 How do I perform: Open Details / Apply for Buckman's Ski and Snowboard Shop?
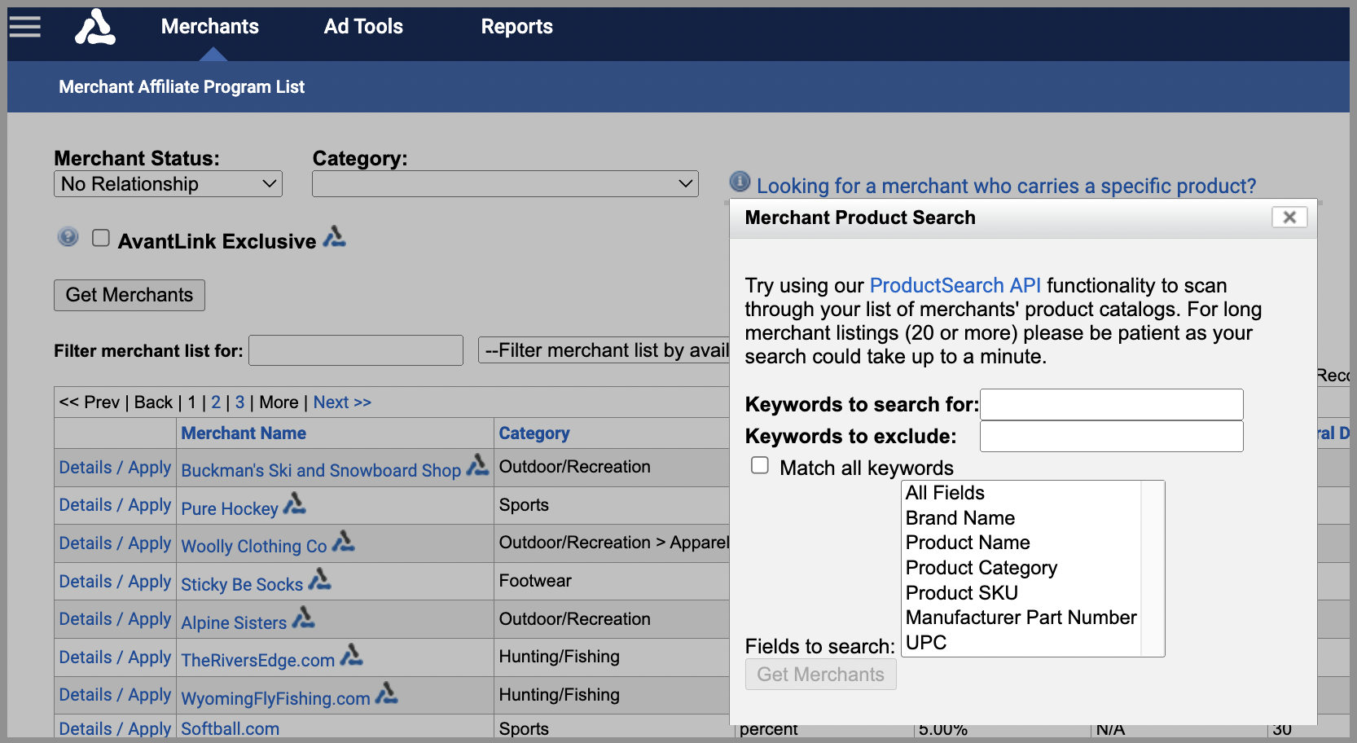(x=115, y=468)
